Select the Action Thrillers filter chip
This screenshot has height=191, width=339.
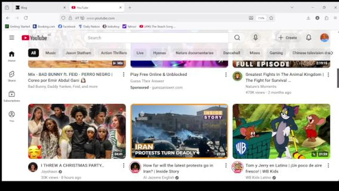114,53
